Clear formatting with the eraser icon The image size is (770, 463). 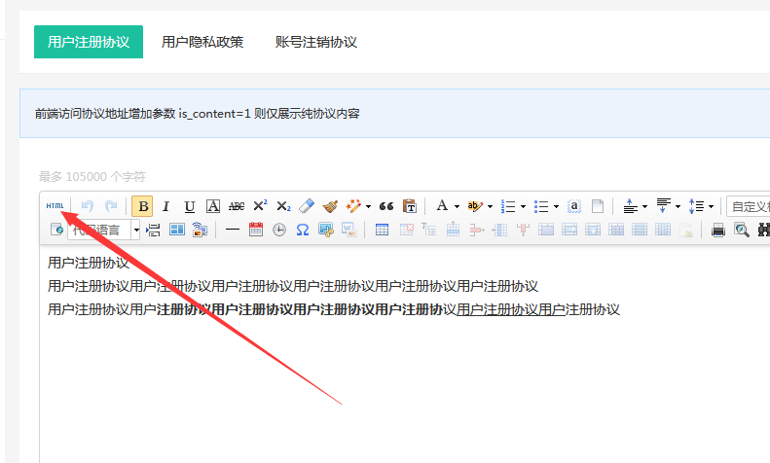coord(307,206)
